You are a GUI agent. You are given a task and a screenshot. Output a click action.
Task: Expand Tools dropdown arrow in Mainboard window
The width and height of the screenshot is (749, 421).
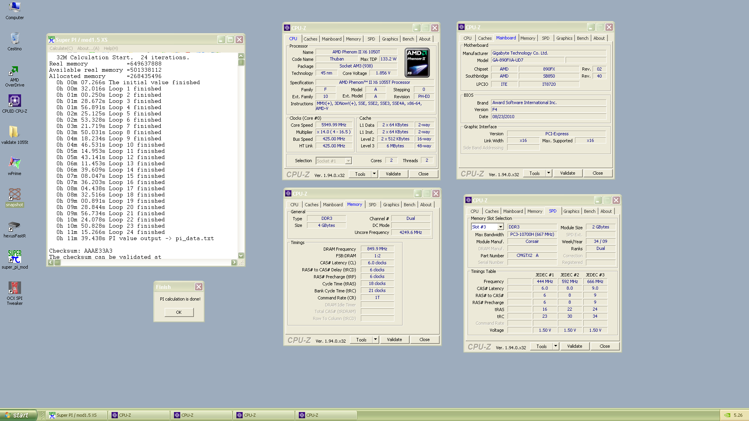point(548,173)
